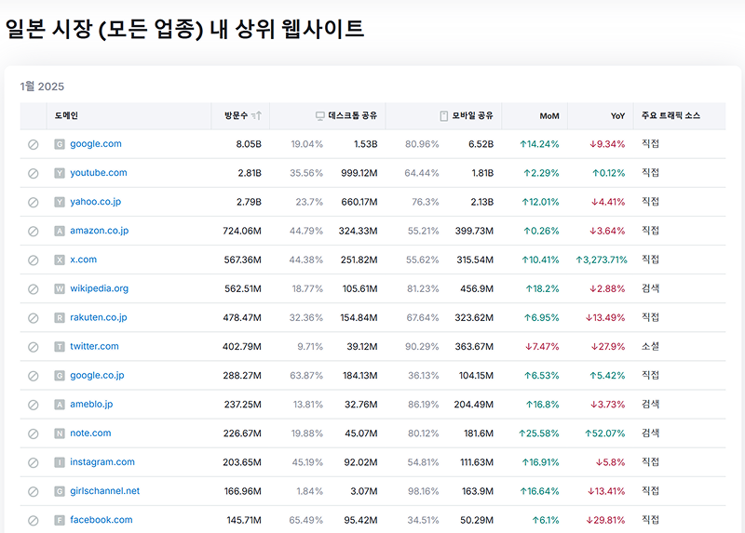Open the google.co.jp domain link
This screenshot has height=533, width=745.
[x=97, y=376]
